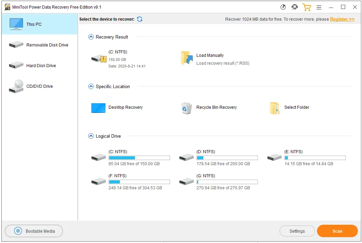Click the shopping cart upgrade icon
The image size is (362, 243).
307,7
